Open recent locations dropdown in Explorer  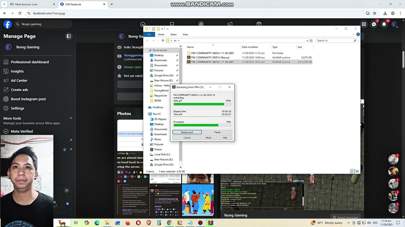pyautogui.click(x=159, y=41)
